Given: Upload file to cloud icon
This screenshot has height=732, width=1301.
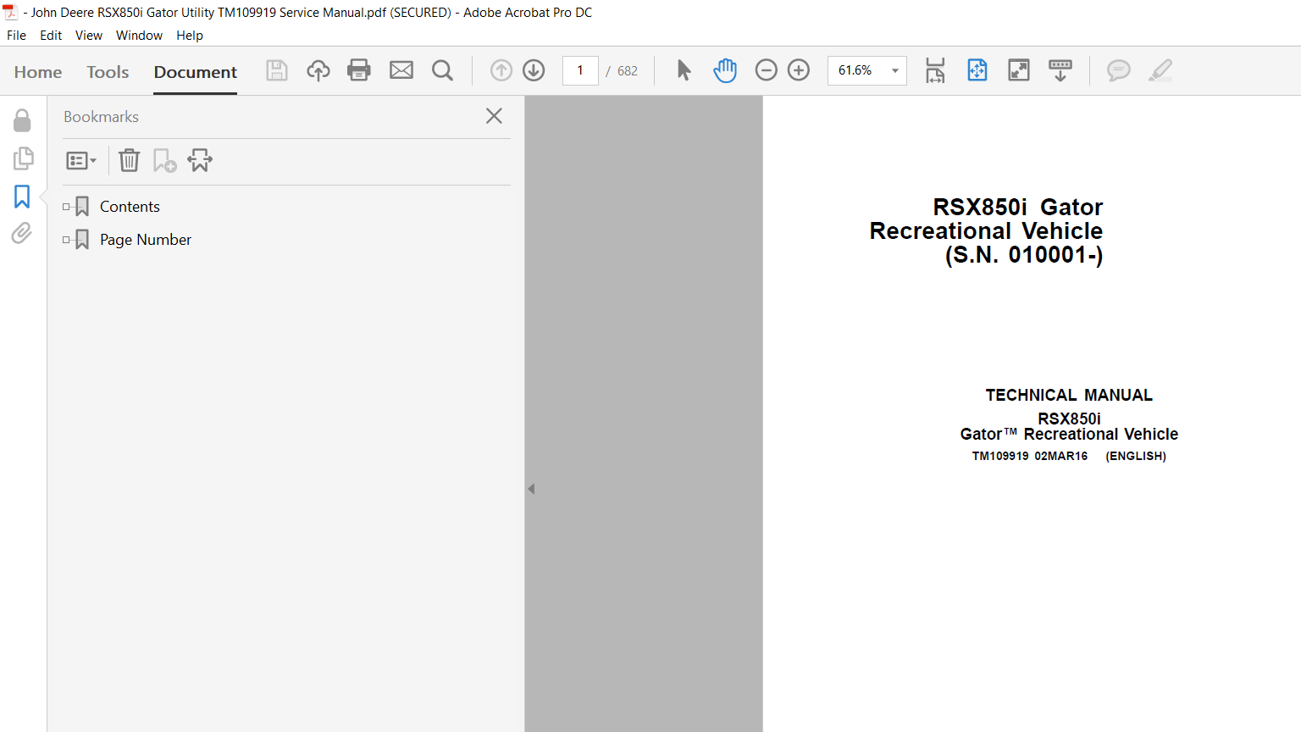Looking at the screenshot, I should click(318, 70).
